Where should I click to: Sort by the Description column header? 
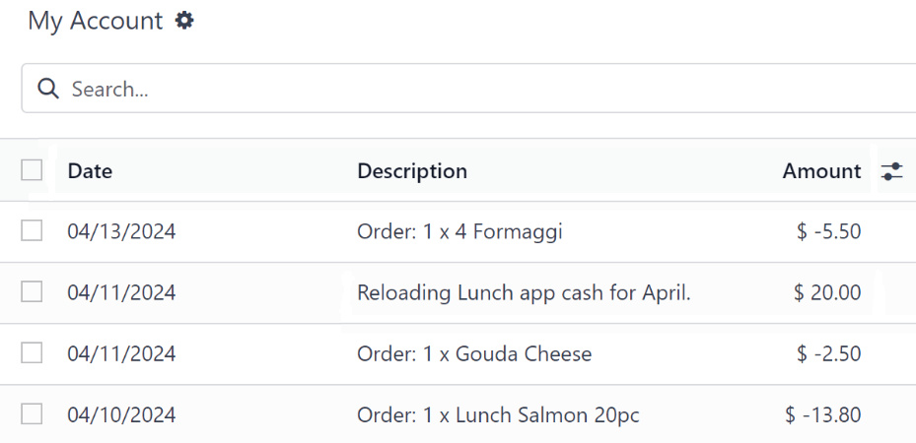coord(412,171)
